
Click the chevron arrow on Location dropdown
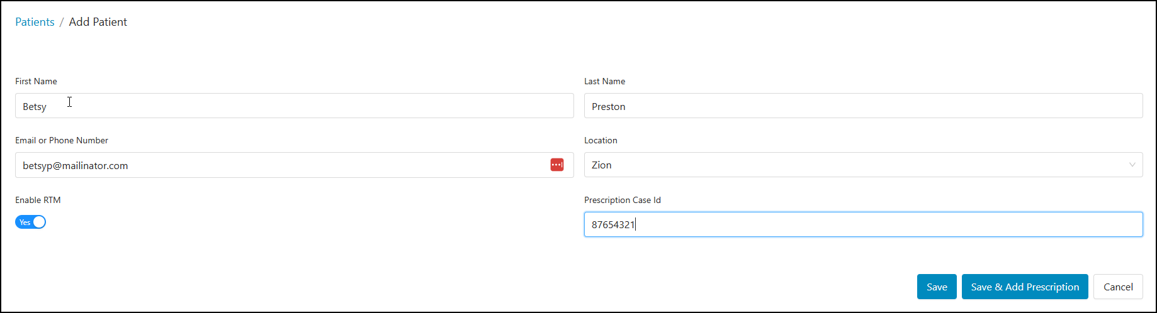[1132, 165]
